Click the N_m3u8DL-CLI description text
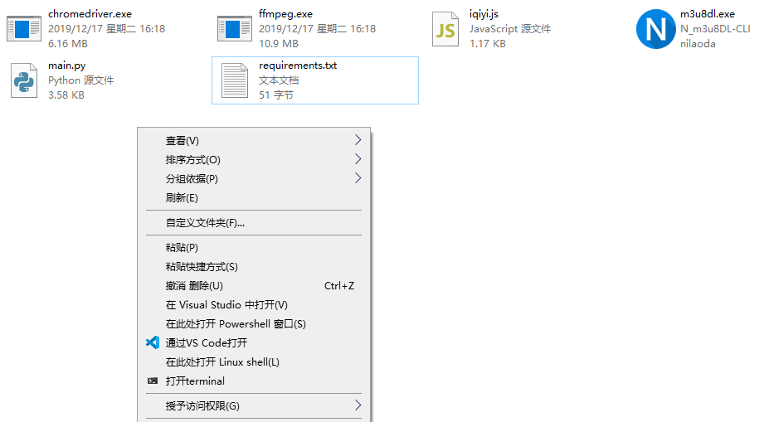This screenshot has width=769, height=422. pos(715,29)
